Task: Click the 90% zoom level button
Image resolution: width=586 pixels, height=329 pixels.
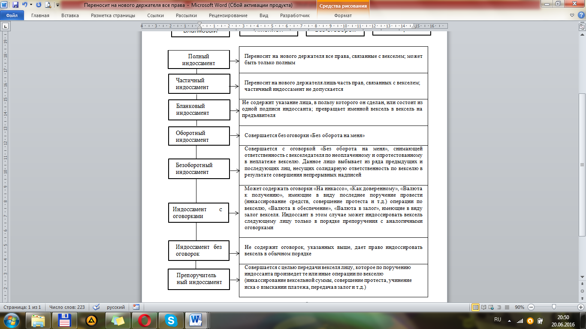Action: (520, 307)
